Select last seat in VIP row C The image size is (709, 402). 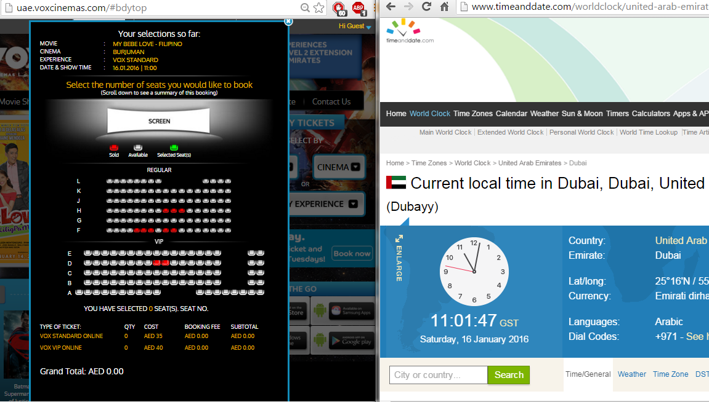tap(261, 272)
